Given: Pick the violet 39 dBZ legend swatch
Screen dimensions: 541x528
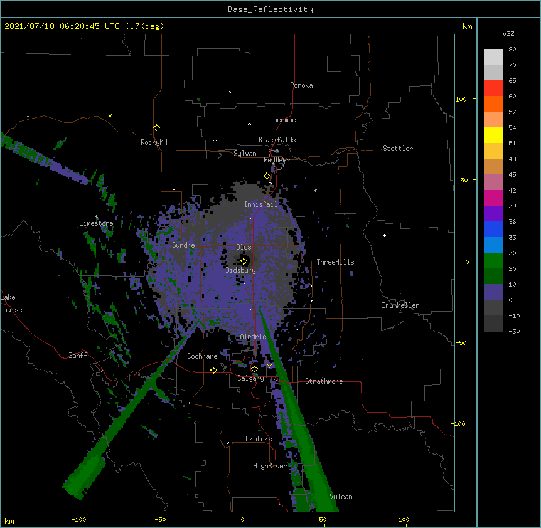Looking at the screenshot, I should [493, 214].
